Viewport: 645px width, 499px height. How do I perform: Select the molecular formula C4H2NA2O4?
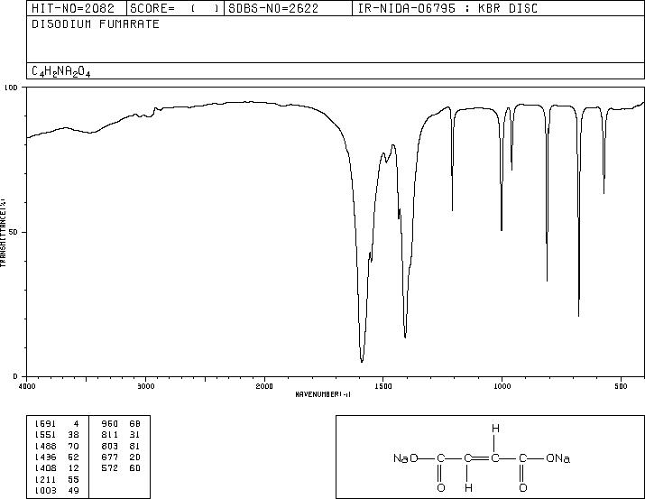coord(61,71)
